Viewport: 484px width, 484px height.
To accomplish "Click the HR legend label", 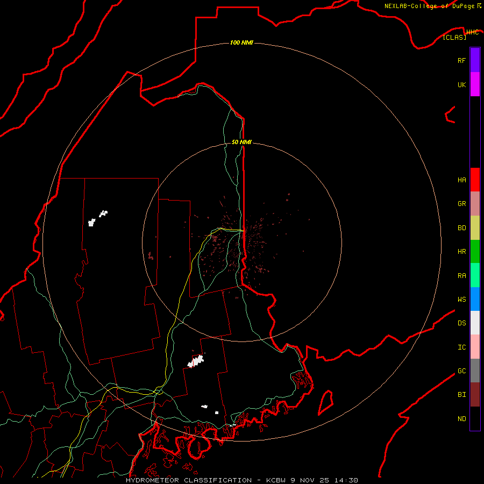I will point(461,252).
